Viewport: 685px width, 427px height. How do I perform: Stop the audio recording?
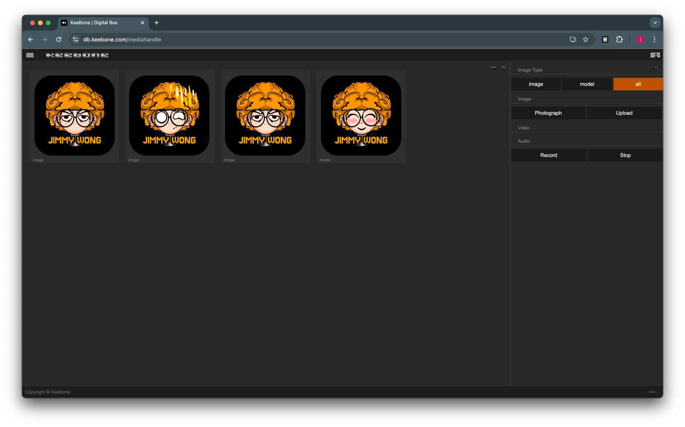[x=625, y=155]
